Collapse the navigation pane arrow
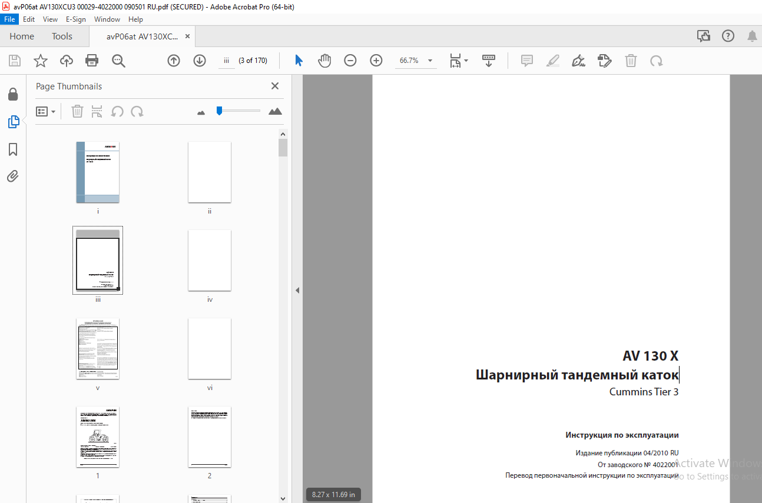This screenshot has width=762, height=503. coord(297,290)
